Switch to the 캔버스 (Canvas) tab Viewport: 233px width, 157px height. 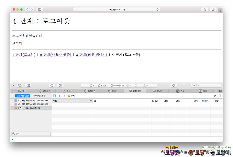pos(157,91)
